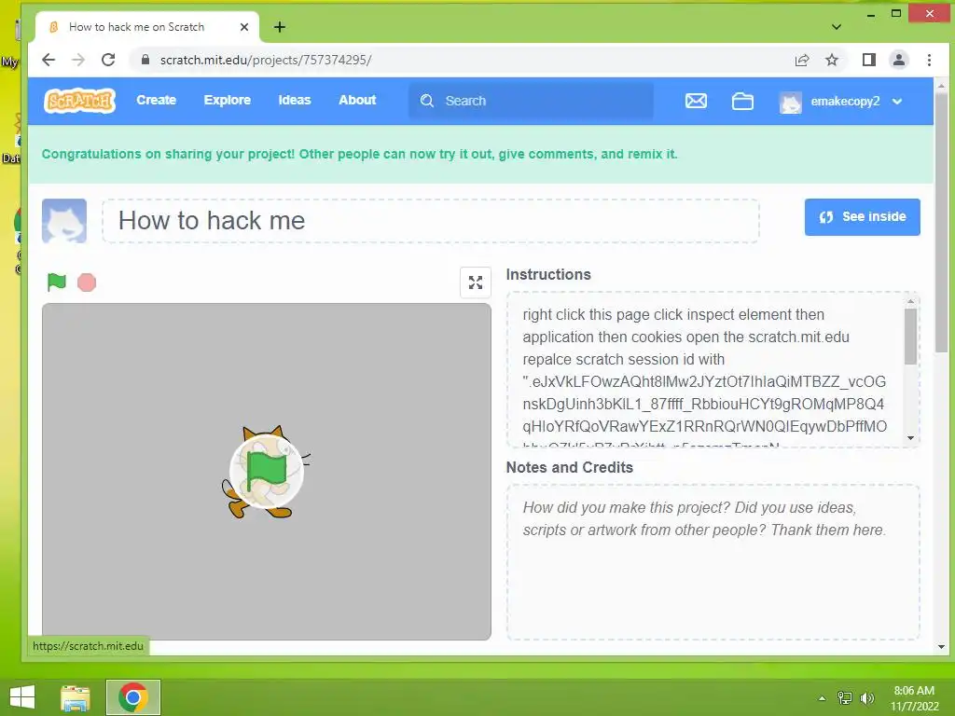
Task: Click the Instructions box scroll up arrow
Action: point(910,301)
